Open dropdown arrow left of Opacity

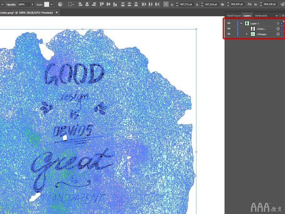point(3,4)
